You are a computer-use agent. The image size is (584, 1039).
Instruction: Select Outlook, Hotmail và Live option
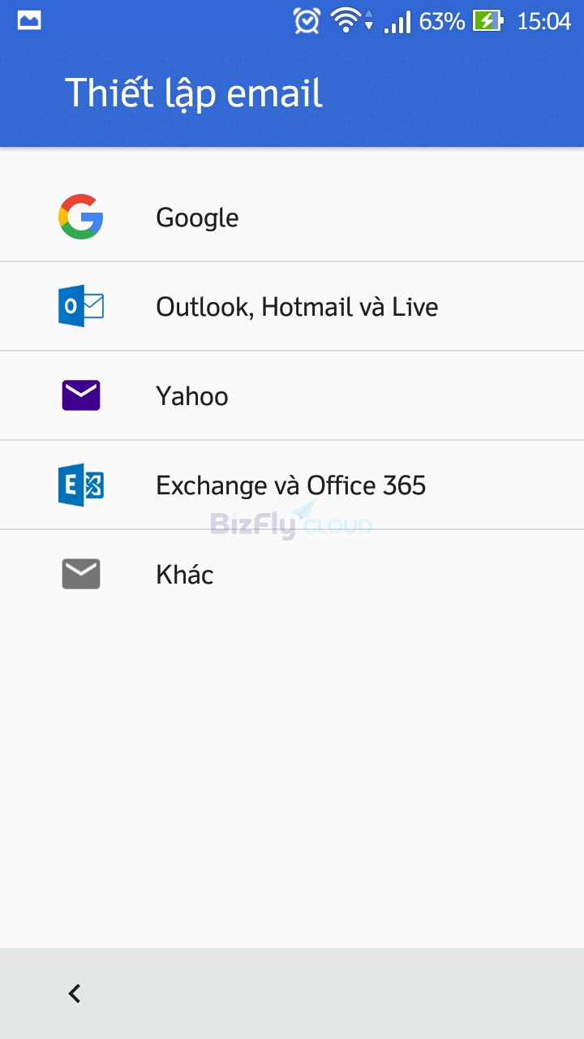click(292, 306)
